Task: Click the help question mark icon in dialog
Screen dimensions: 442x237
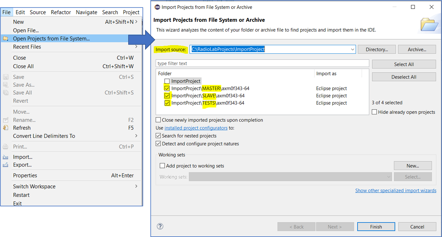Action: pos(160,226)
